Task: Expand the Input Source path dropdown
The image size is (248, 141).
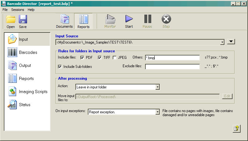Action: [x=222, y=42]
